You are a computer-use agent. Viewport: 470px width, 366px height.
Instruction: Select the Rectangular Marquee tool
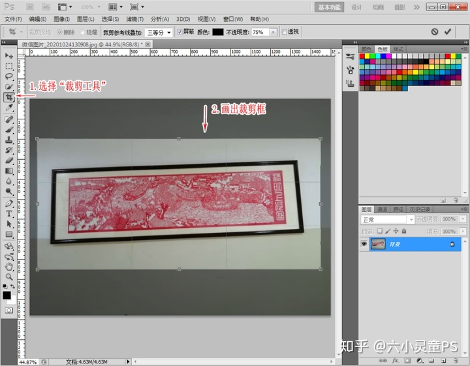pos(9,66)
